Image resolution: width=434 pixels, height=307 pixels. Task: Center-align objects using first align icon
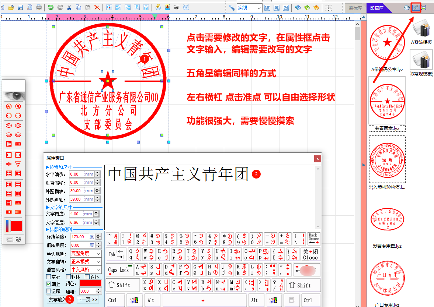[109, 7]
